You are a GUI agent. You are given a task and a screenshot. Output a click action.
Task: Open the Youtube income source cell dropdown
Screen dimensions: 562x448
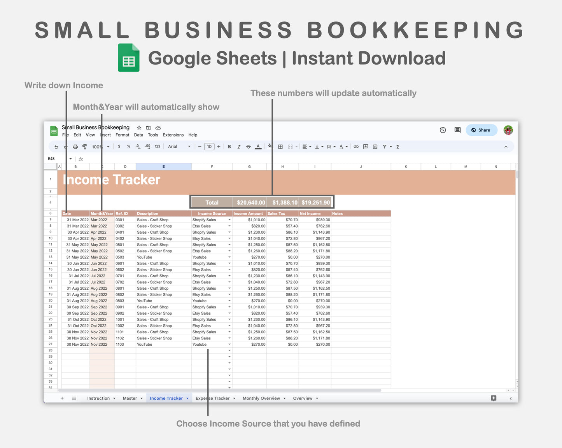[229, 344]
